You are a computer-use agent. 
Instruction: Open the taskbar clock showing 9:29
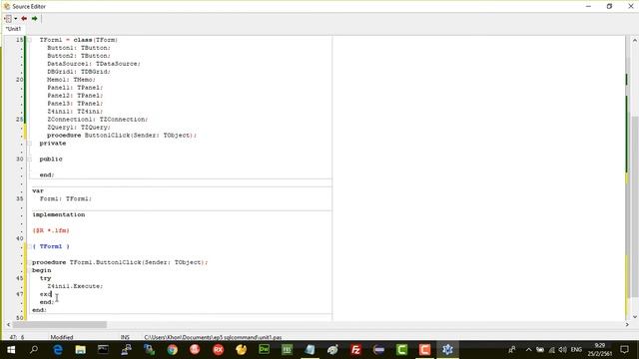[x=600, y=350]
